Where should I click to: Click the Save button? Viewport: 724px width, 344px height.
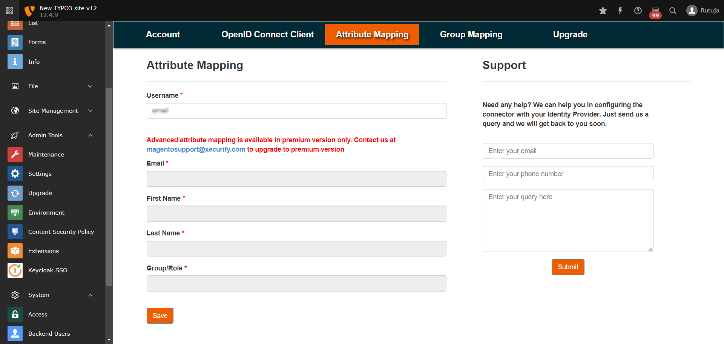tap(160, 316)
